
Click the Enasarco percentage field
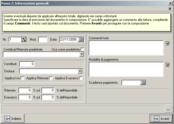click(25, 97)
